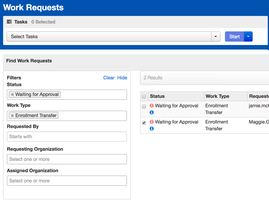
Task: Sort by the Status column header
Action: point(157,96)
